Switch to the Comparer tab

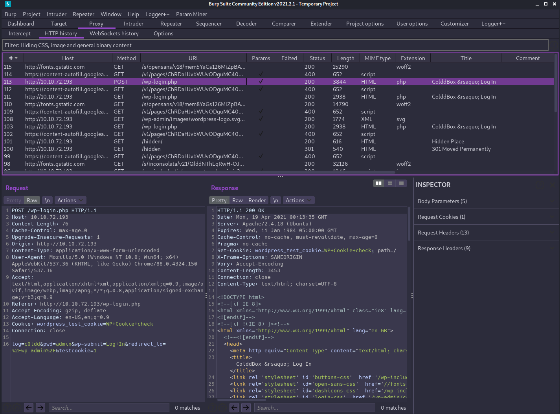pyautogui.click(x=284, y=24)
